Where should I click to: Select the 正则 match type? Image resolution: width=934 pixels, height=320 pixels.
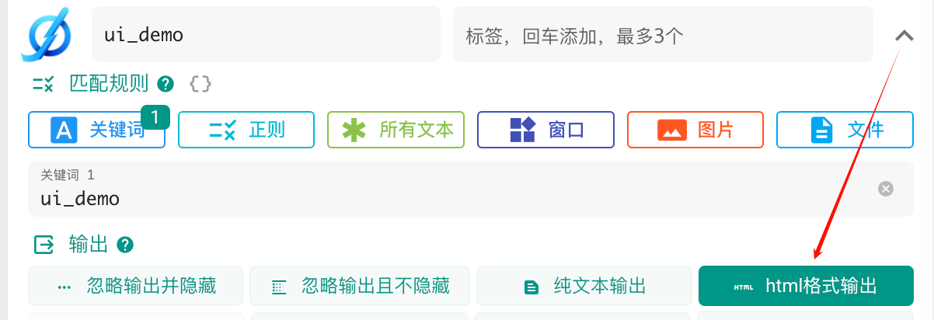click(x=246, y=130)
